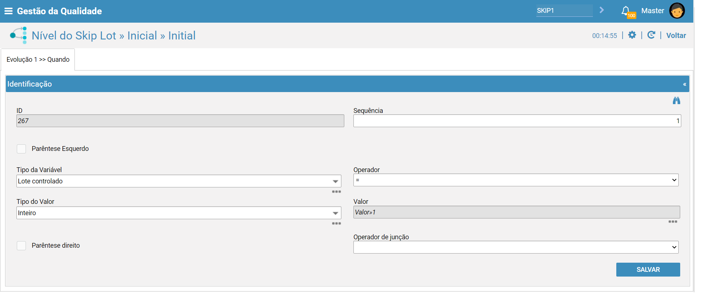This screenshot has height=293, width=701.
Task: Collapse the Identificação panel
Action: pos(685,84)
